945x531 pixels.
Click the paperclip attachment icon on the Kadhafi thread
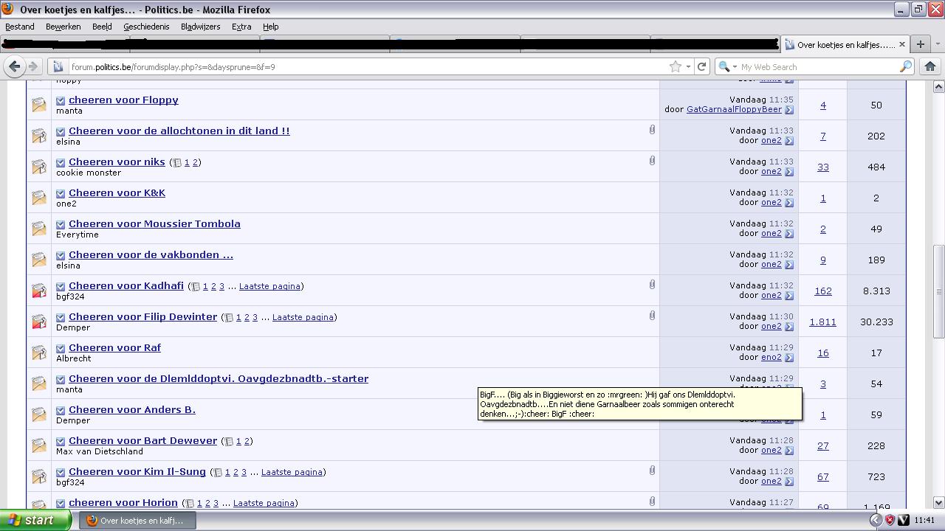(x=652, y=285)
